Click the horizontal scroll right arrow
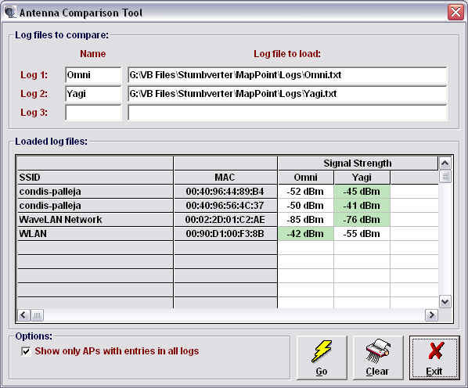 [431, 315]
